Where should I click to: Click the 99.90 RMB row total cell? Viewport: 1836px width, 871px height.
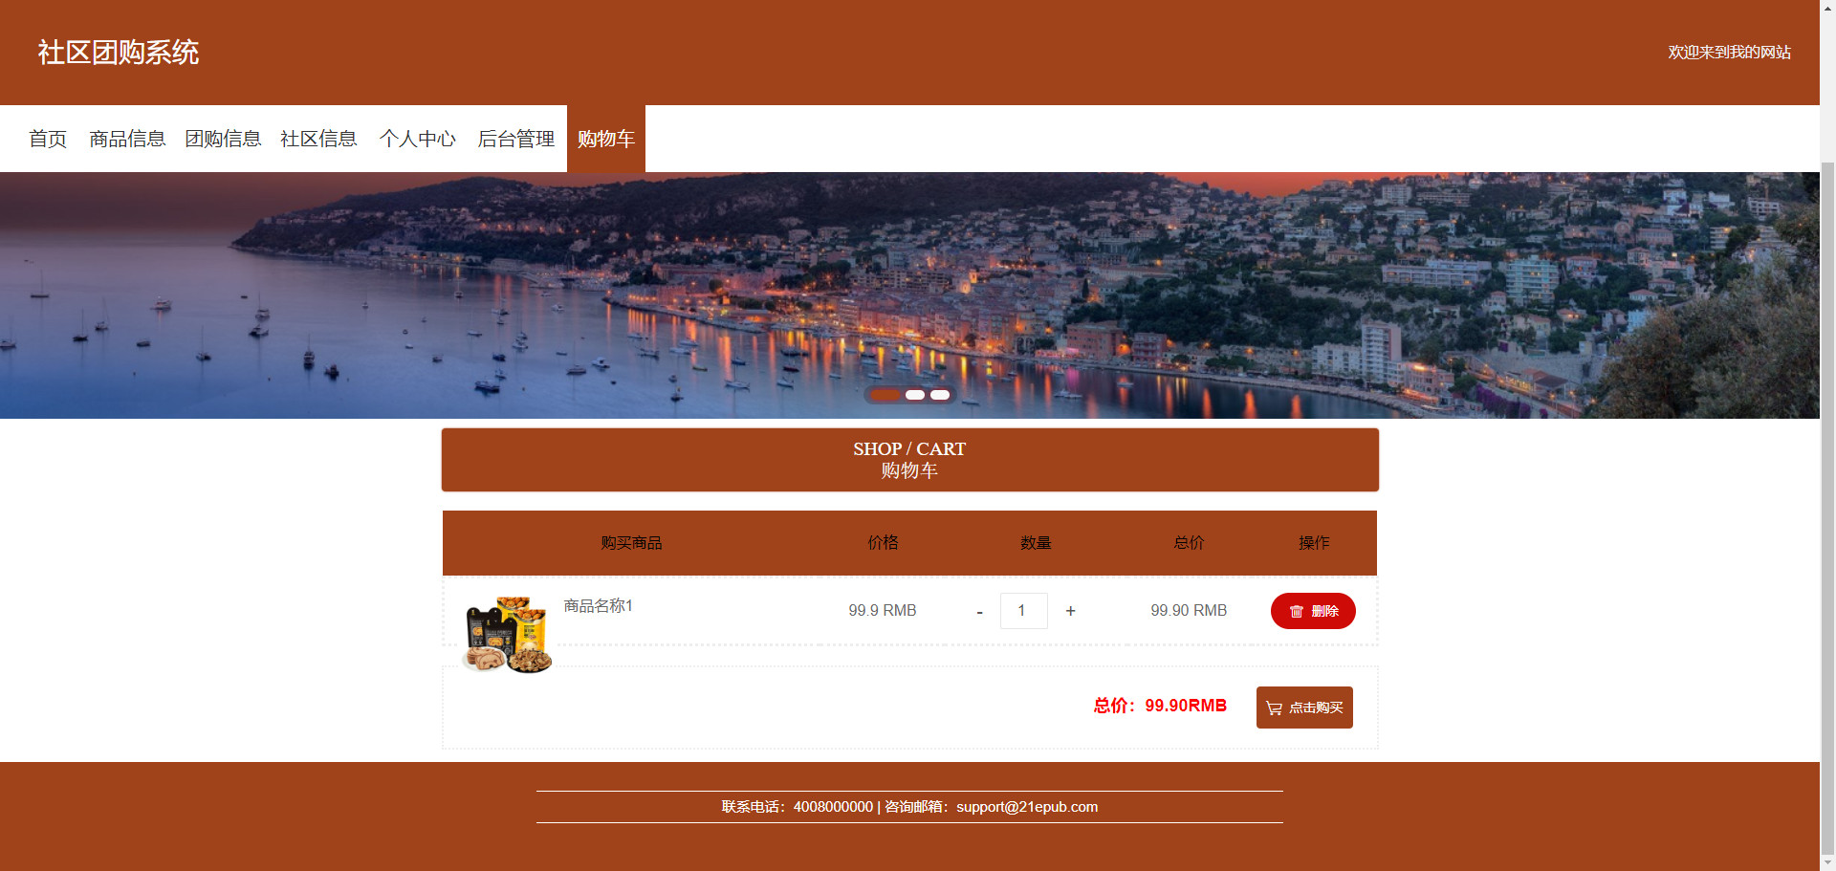point(1189,611)
